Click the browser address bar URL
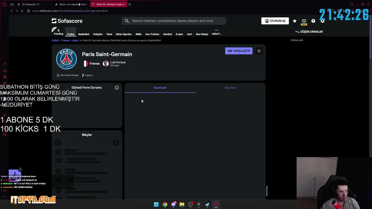 (x=70, y=11)
